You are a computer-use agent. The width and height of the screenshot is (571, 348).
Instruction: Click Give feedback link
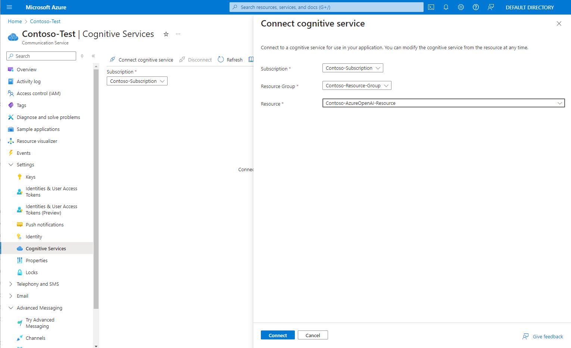543,336
